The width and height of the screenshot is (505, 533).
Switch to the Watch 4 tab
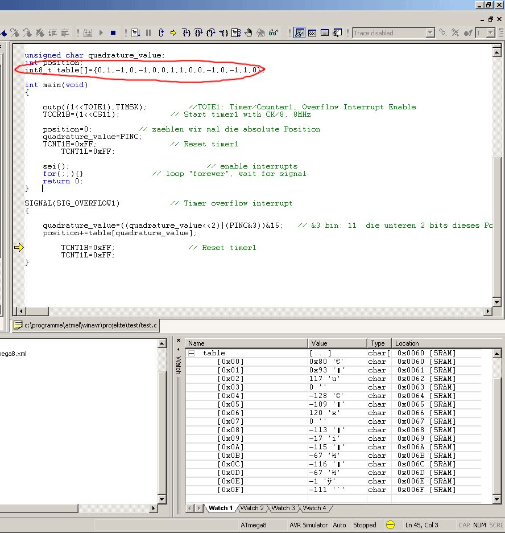pyautogui.click(x=314, y=508)
